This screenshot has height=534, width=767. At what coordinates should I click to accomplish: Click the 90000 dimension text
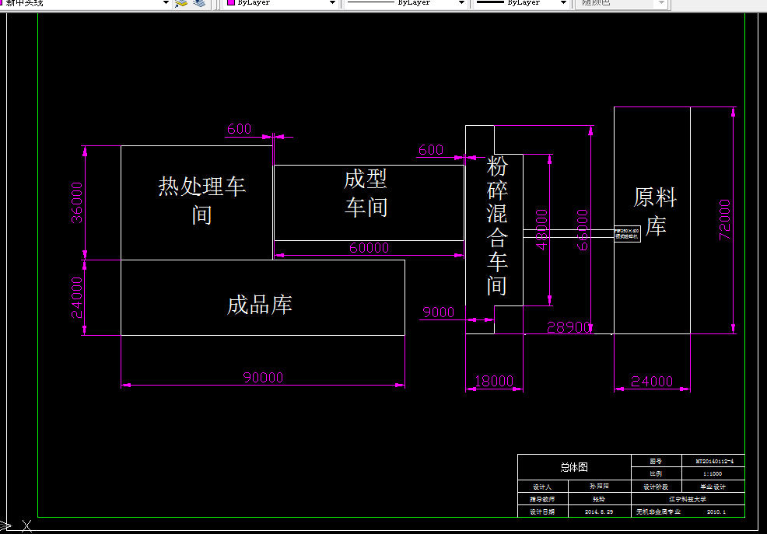[262, 377]
